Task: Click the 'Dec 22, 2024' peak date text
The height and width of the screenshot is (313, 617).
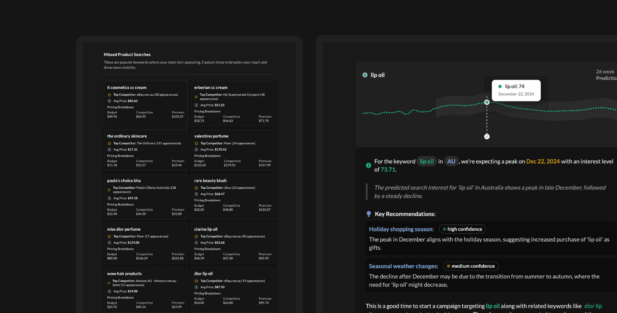Action: click(543, 161)
